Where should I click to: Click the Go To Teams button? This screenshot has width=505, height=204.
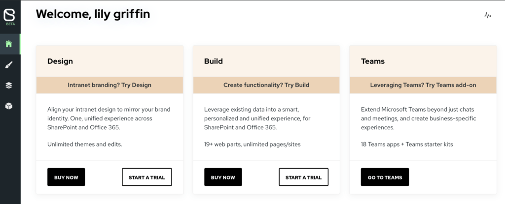coord(385,177)
